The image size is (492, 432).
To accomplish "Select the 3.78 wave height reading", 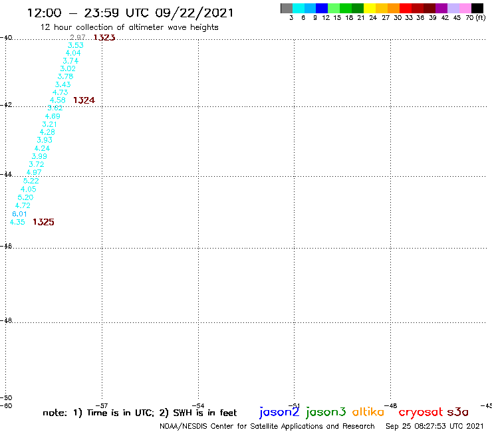I will (x=65, y=76).
